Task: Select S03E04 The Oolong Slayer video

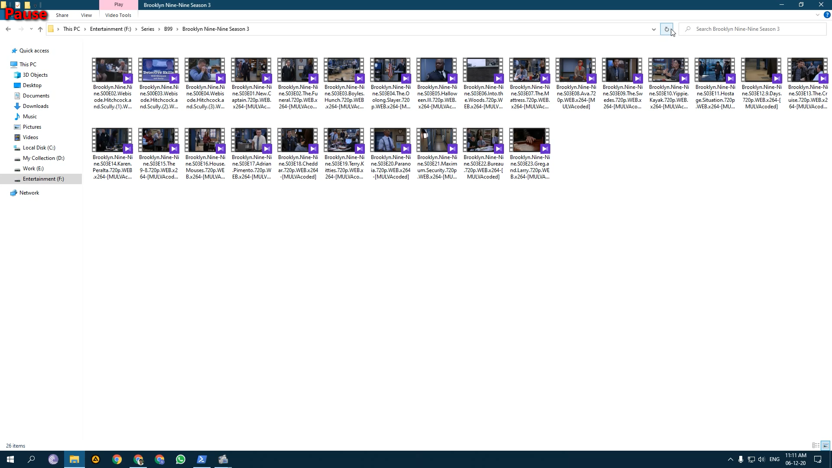Action: tap(390, 84)
